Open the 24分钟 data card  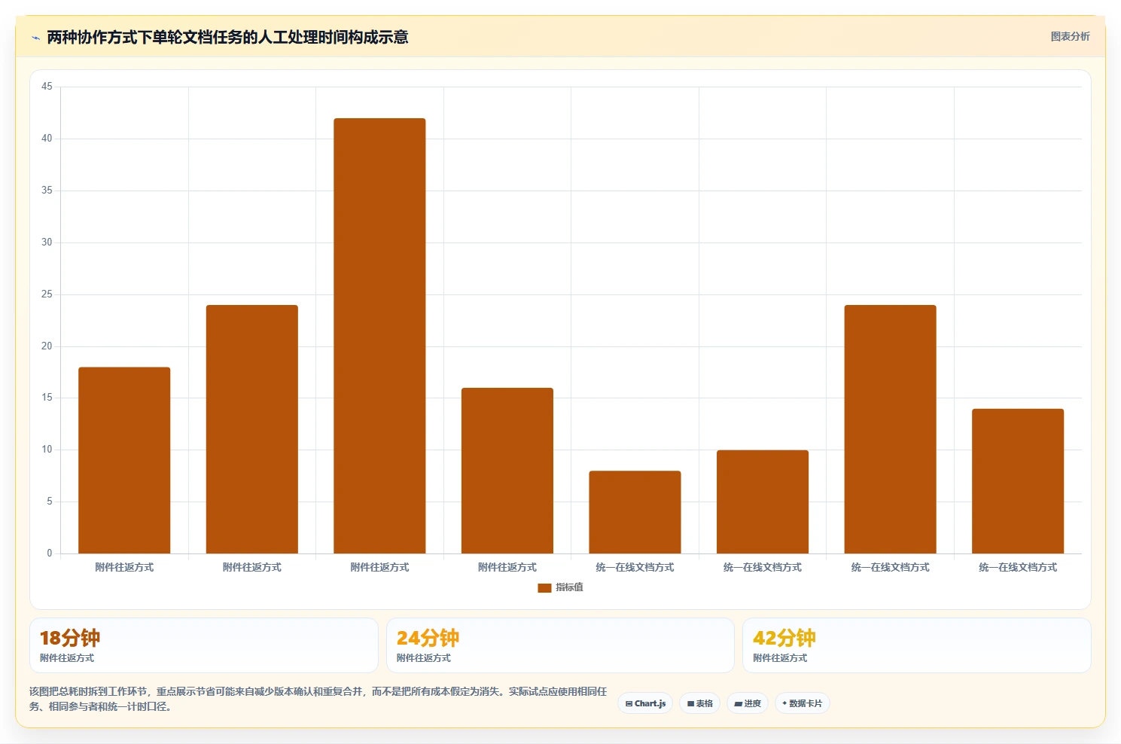[x=560, y=645]
